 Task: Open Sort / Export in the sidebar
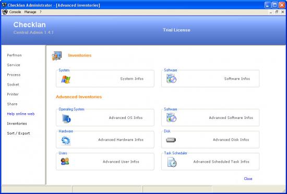point(18,134)
